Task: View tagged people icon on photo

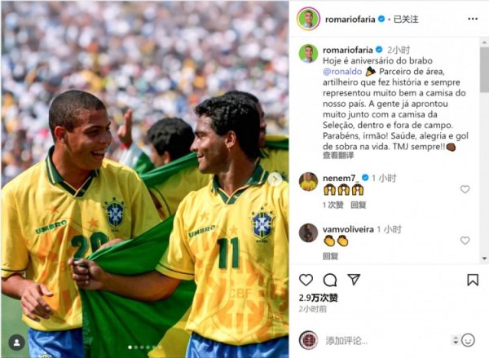Action: [17, 343]
